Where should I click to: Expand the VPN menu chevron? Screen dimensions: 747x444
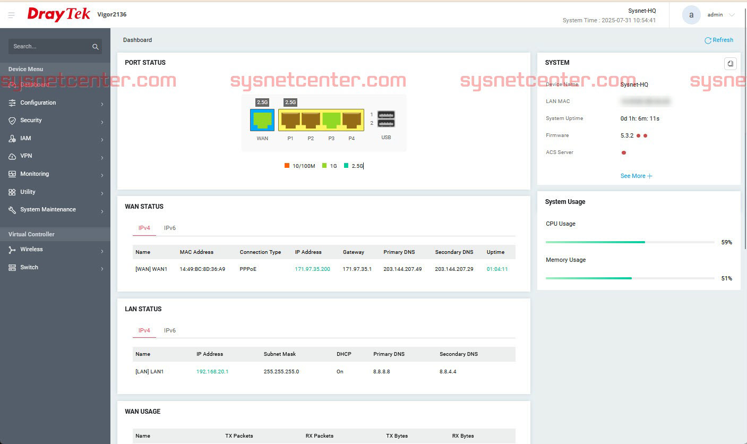click(x=102, y=158)
